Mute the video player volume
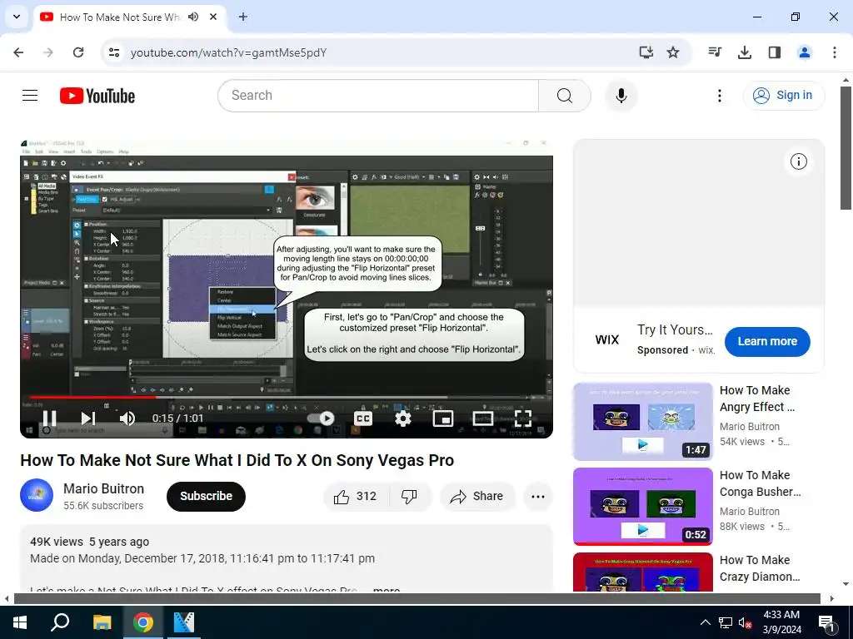Viewport: 853px width, 639px height. point(127,418)
